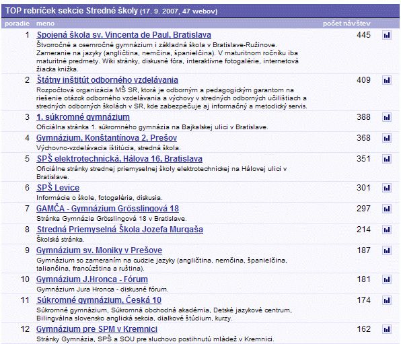Image resolution: width=401 pixels, height=344 pixels.
Task: Click the stats chart icon for 1. súkromné gymnázium
Action: pos(387,117)
